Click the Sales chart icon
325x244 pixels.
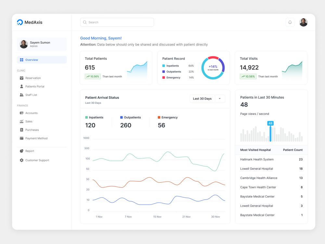[21, 121]
